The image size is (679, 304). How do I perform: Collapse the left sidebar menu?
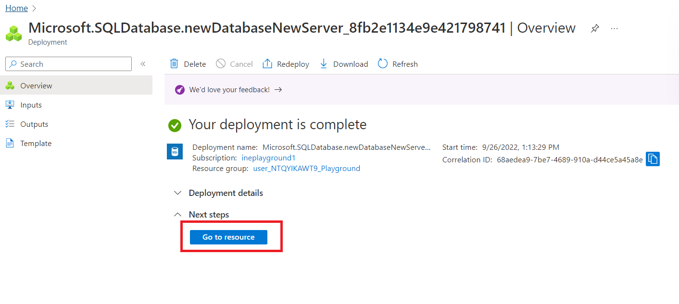point(143,64)
